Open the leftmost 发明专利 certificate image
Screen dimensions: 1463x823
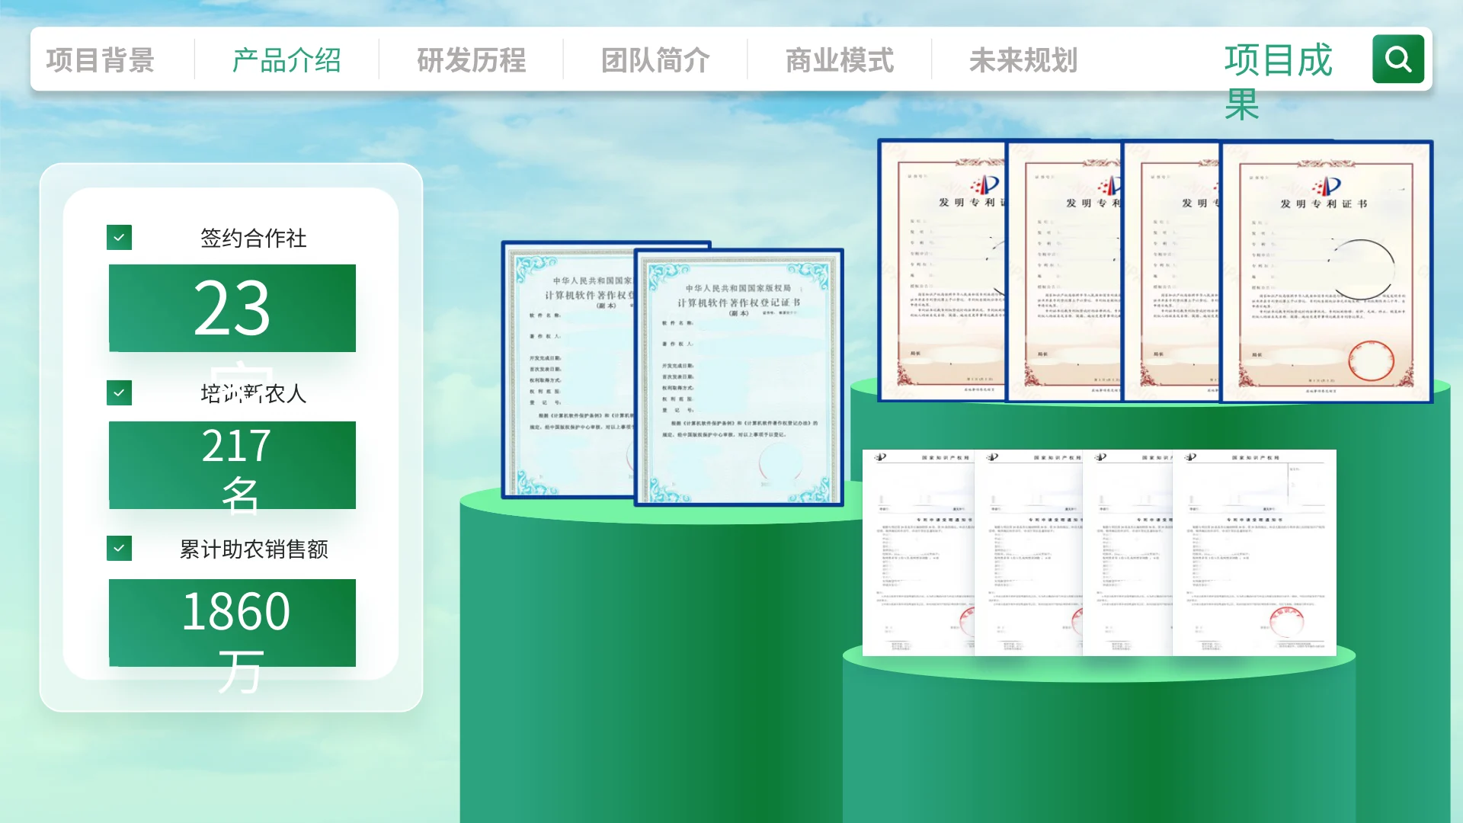click(x=942, y=271)
